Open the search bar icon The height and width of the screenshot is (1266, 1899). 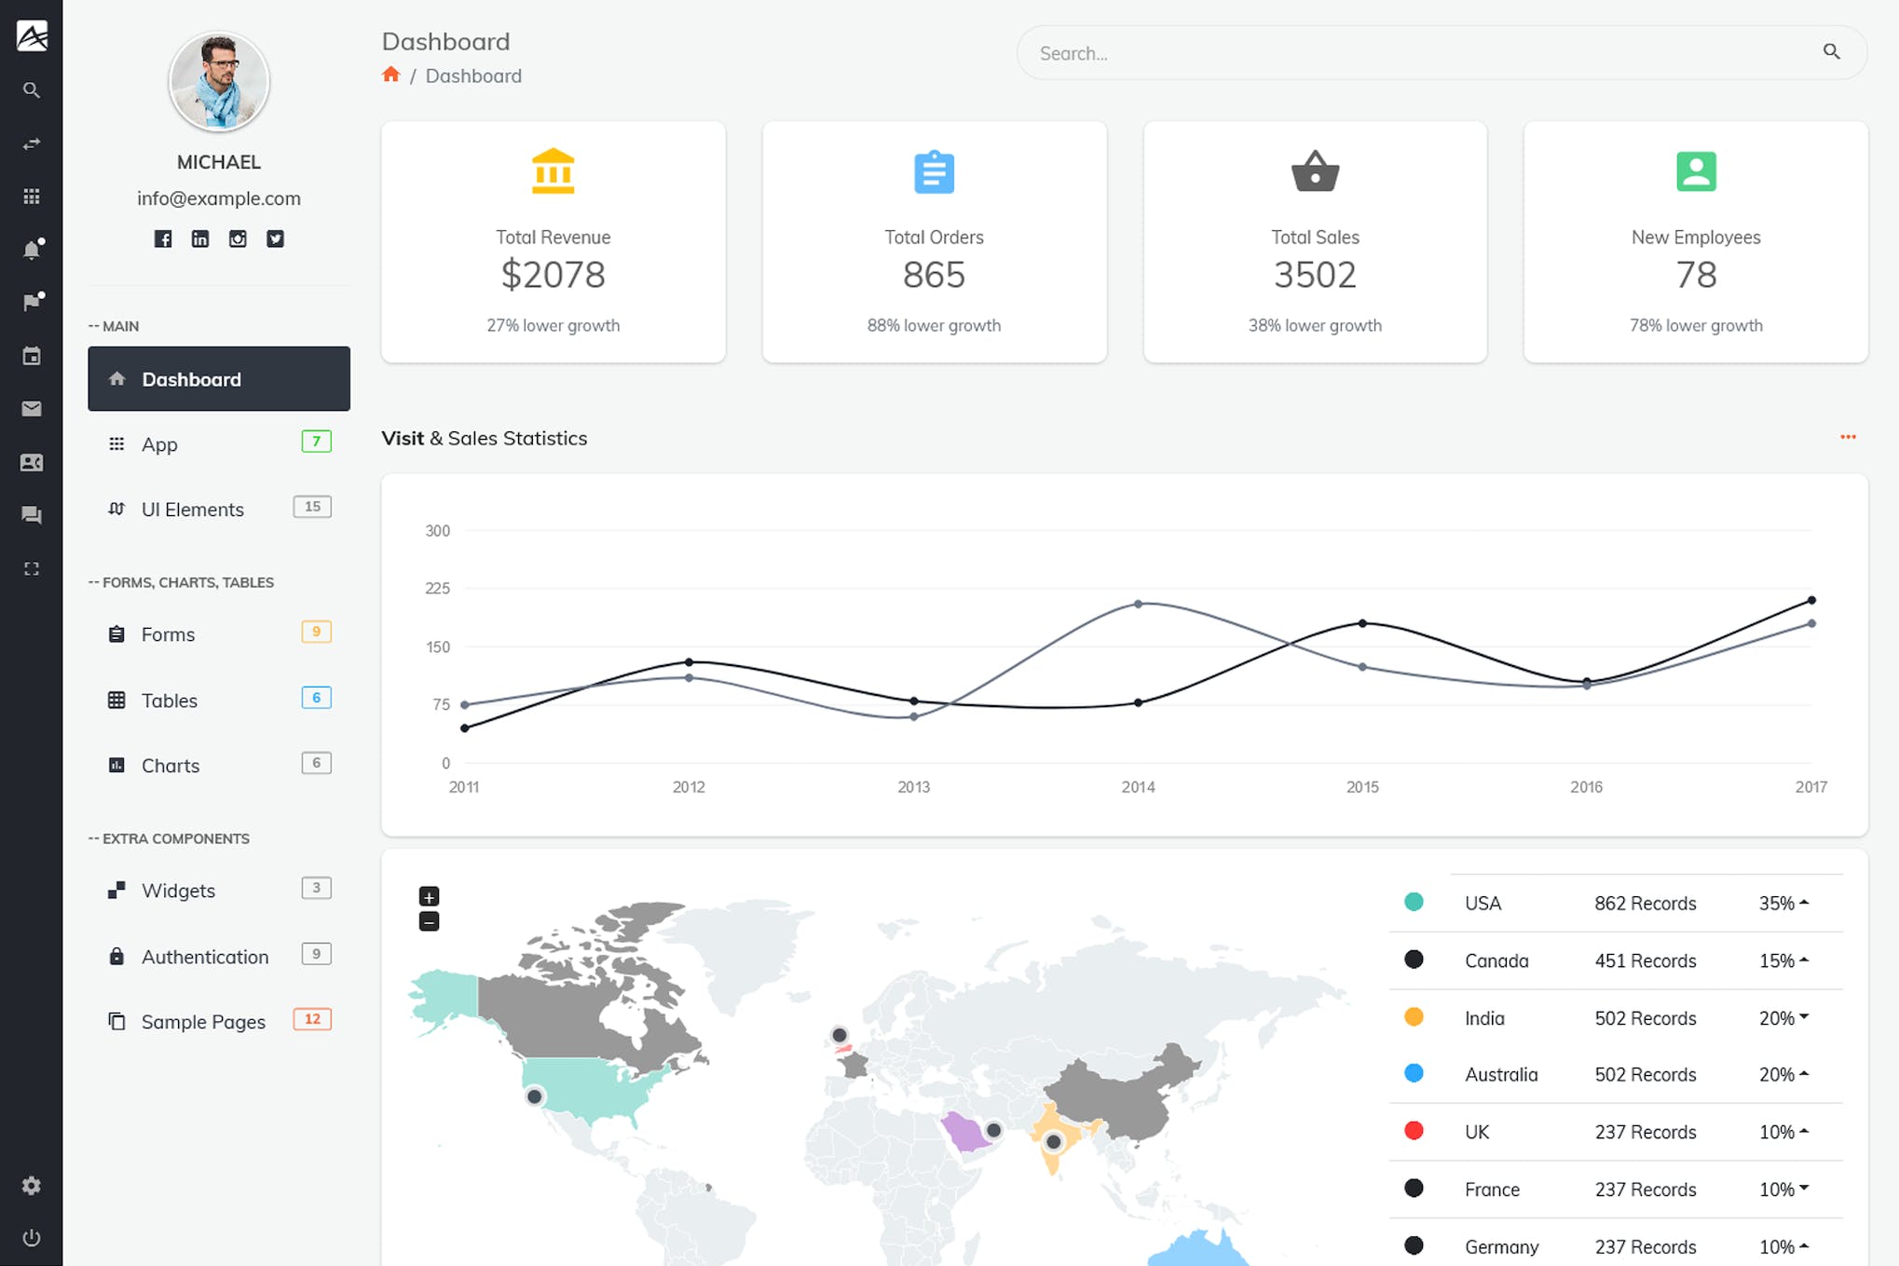pyautogui.click(x=1833, y=51)
